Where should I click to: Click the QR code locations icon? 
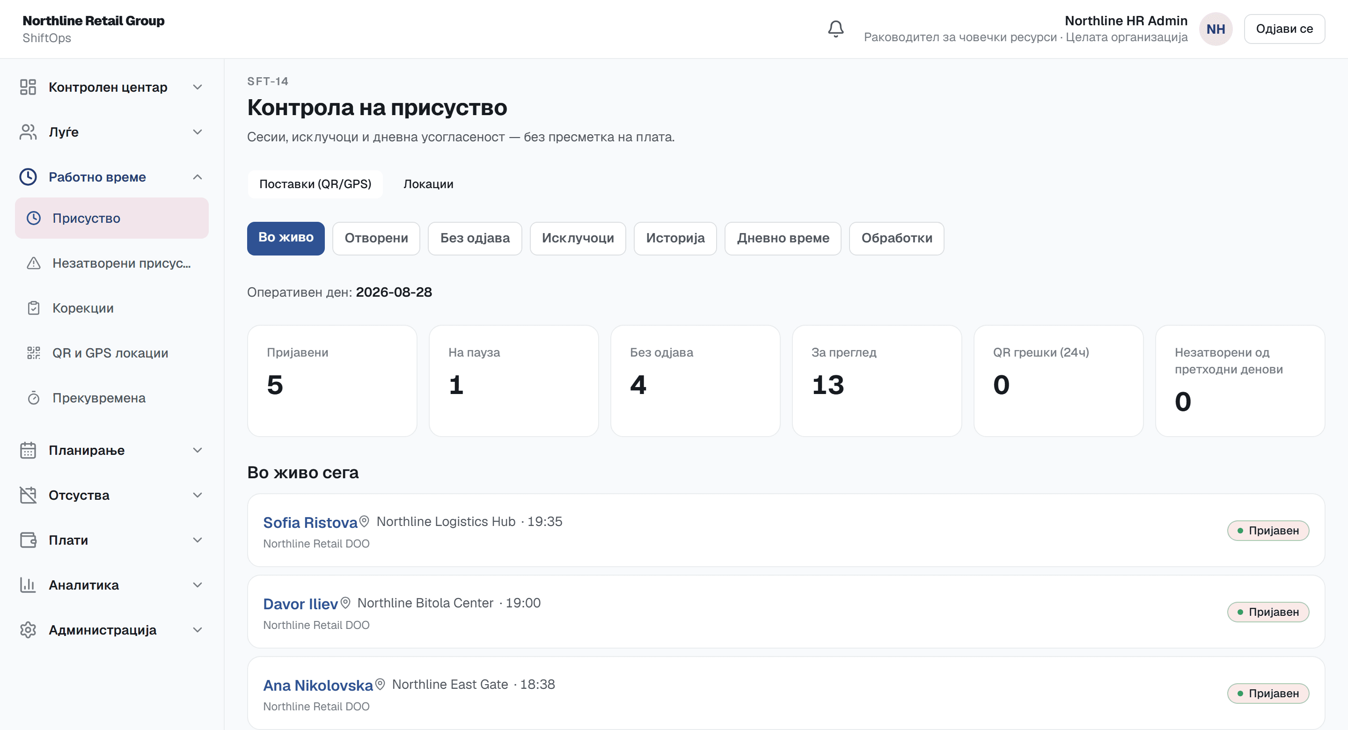coord(34,353)
